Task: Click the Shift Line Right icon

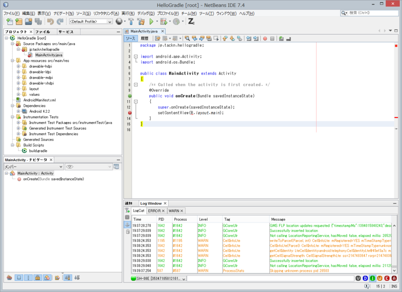Action: click(x=256, y=39)
